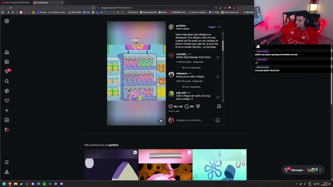Open Brave Shields lion icon
Viewport: 333px width, 187px height.
coord(229,8)
